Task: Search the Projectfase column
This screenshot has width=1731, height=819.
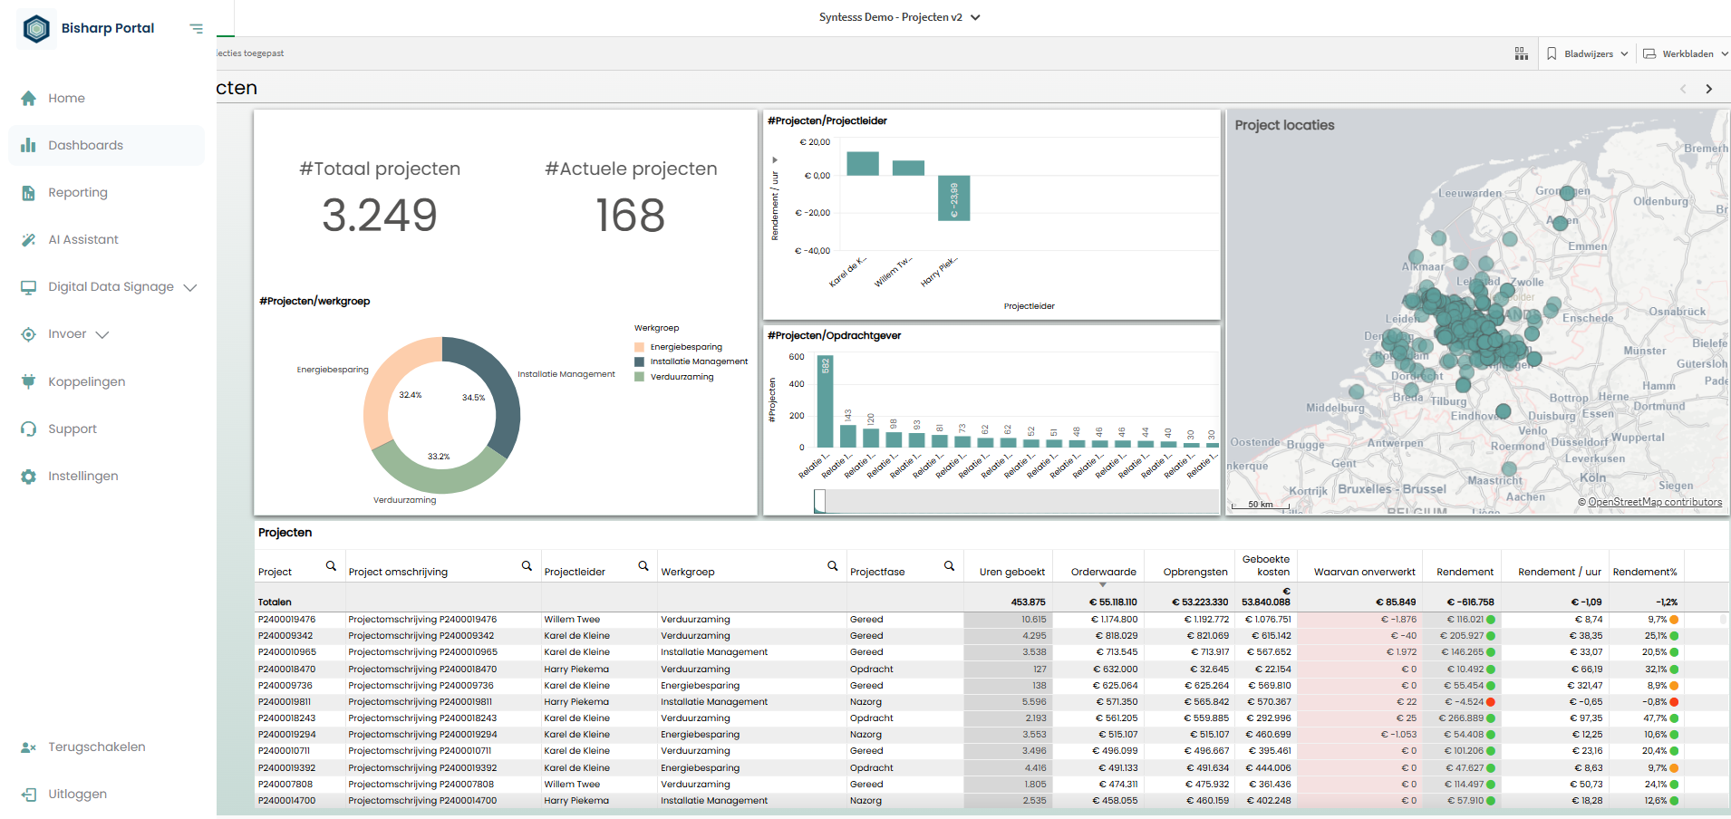Action: (x=949, y=566)
